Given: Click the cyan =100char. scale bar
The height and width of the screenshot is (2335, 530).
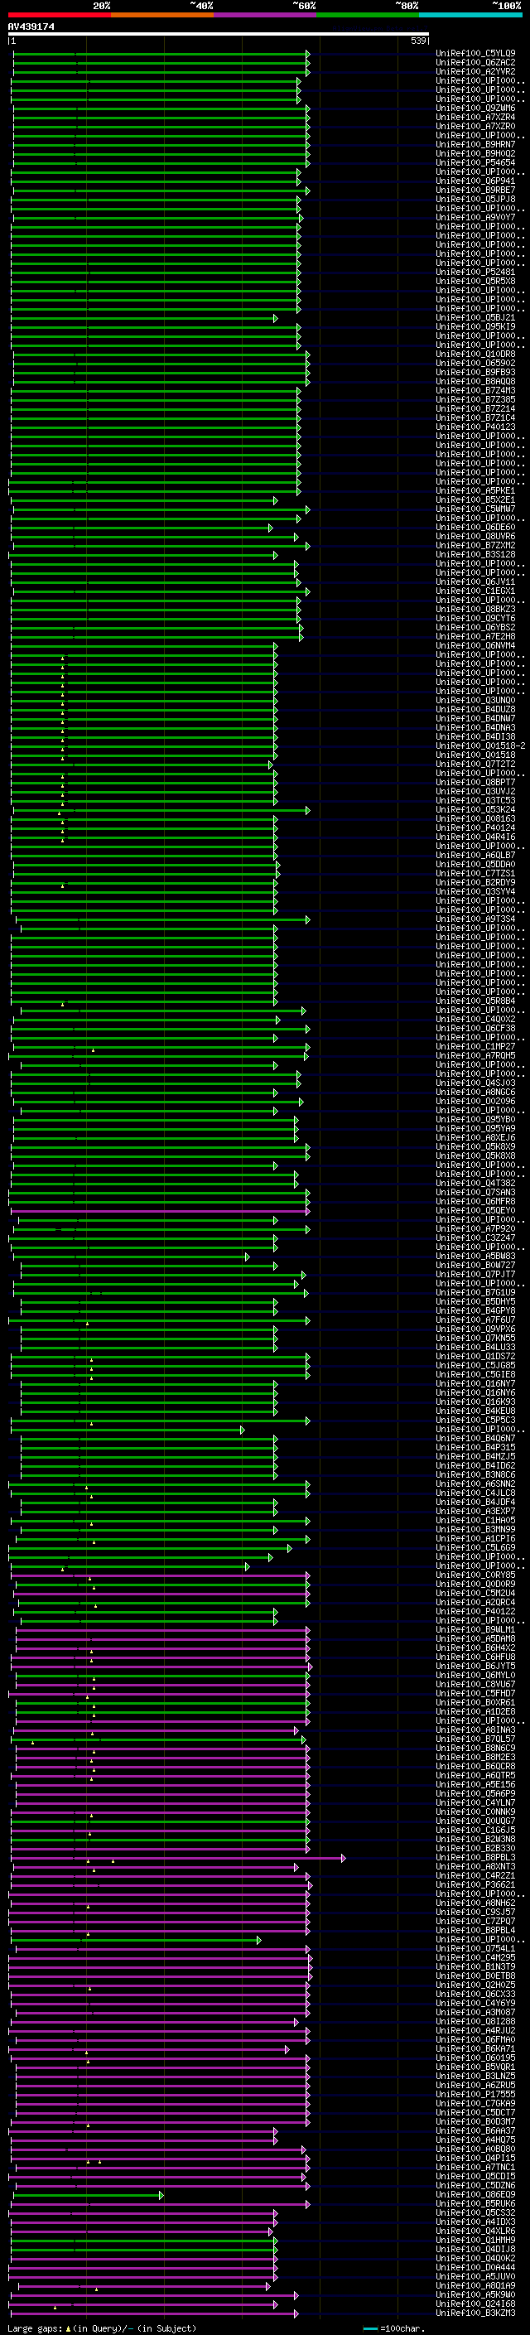Looking at the screenshot, I should 369,2328.
